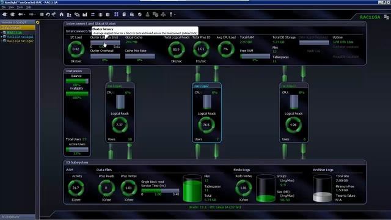Pause data collection with the pause icon
Image resolution: width=391 pixels, height=220 pixels.
tap(42, 15)
